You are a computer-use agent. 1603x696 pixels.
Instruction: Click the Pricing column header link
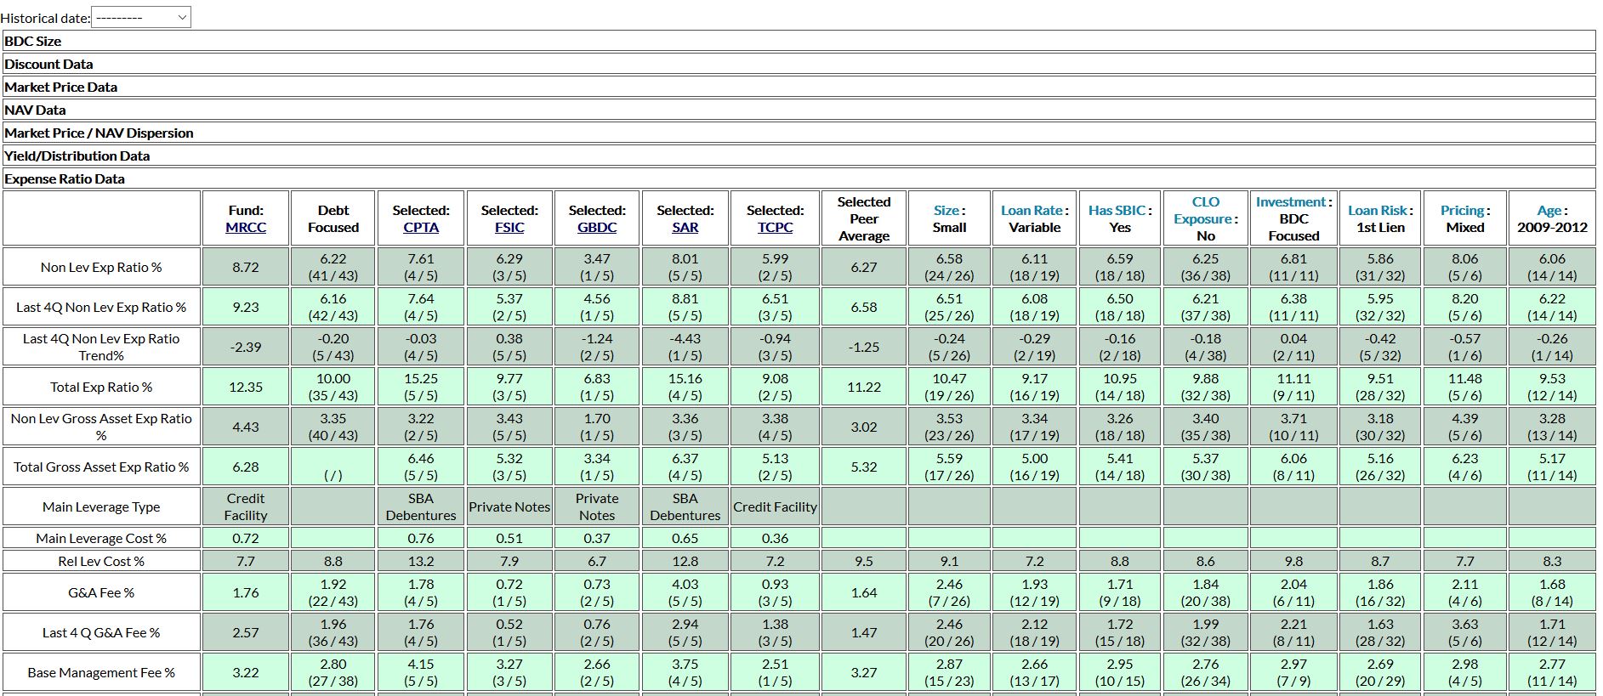point(1462,211)
